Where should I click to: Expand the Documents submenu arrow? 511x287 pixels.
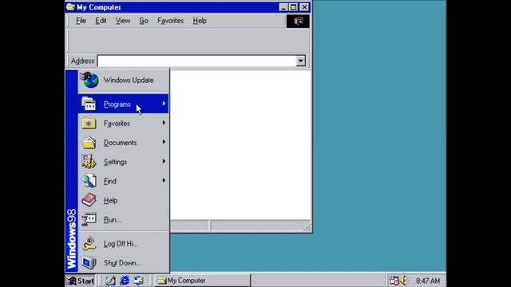[x=164, y=142]
